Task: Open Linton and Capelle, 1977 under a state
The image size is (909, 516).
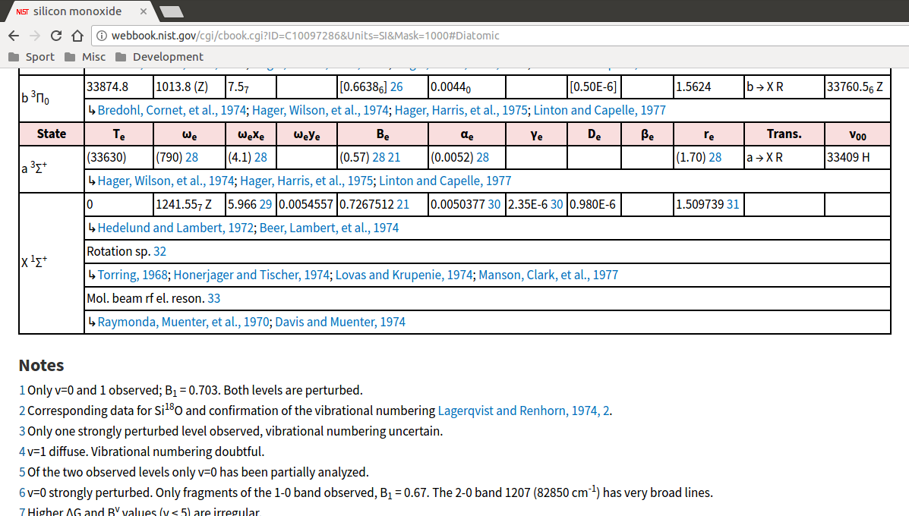Action: [445, 181]
